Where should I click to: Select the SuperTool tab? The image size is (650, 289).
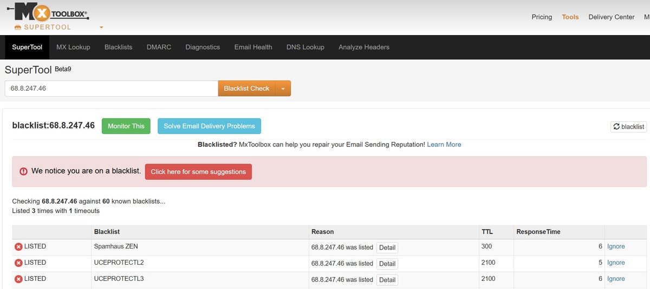coord(27,47)
